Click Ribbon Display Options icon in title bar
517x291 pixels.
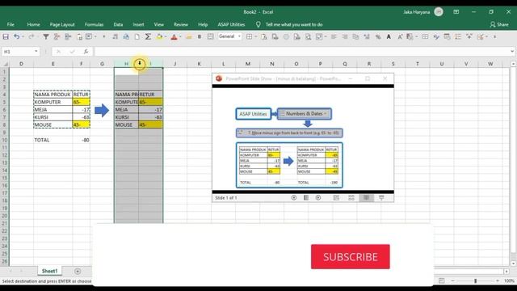pyautogui.click(x=456, y=12)
